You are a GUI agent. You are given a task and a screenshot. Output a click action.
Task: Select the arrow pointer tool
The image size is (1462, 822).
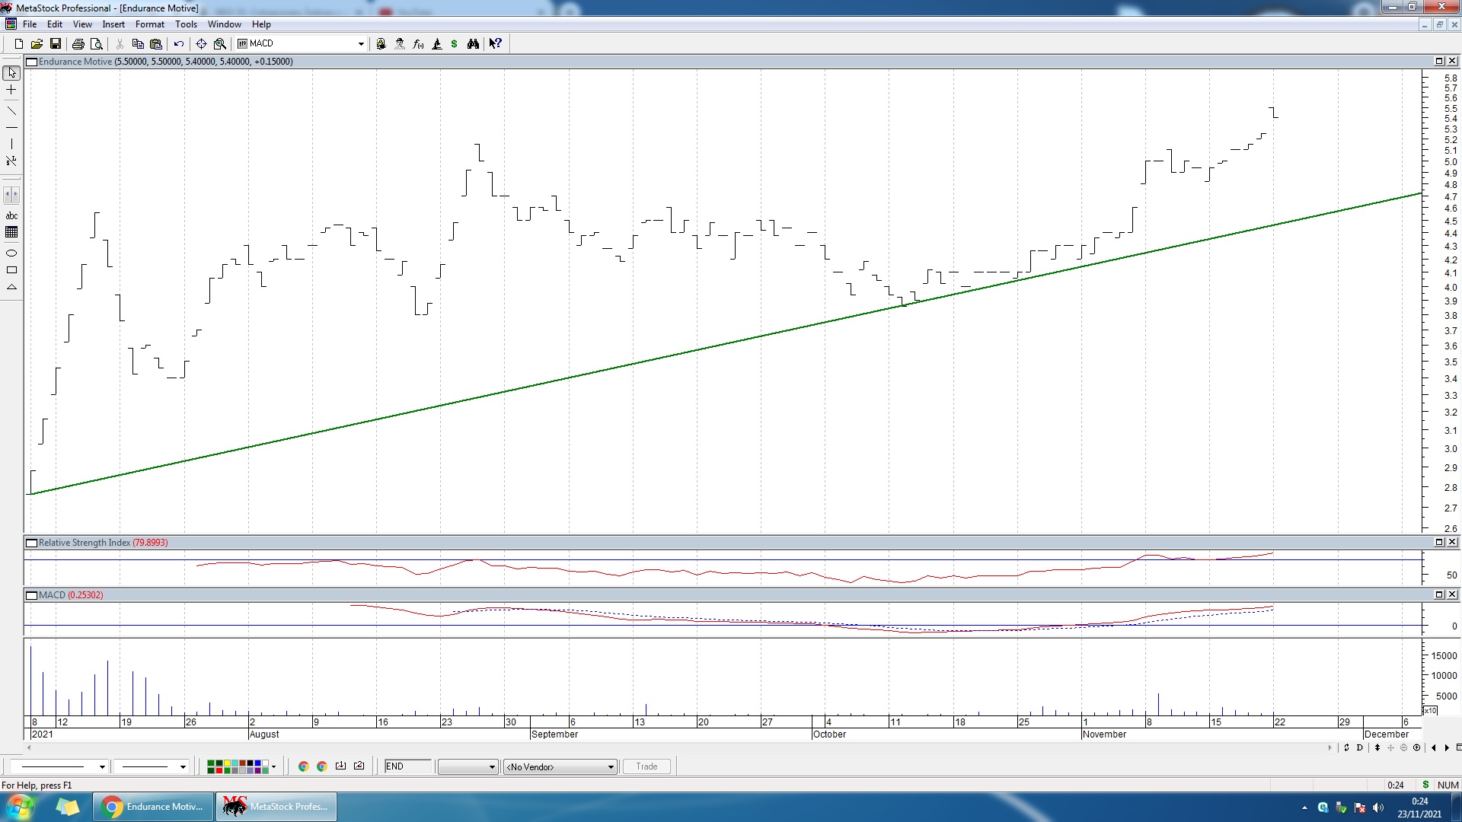pos(11,73)
